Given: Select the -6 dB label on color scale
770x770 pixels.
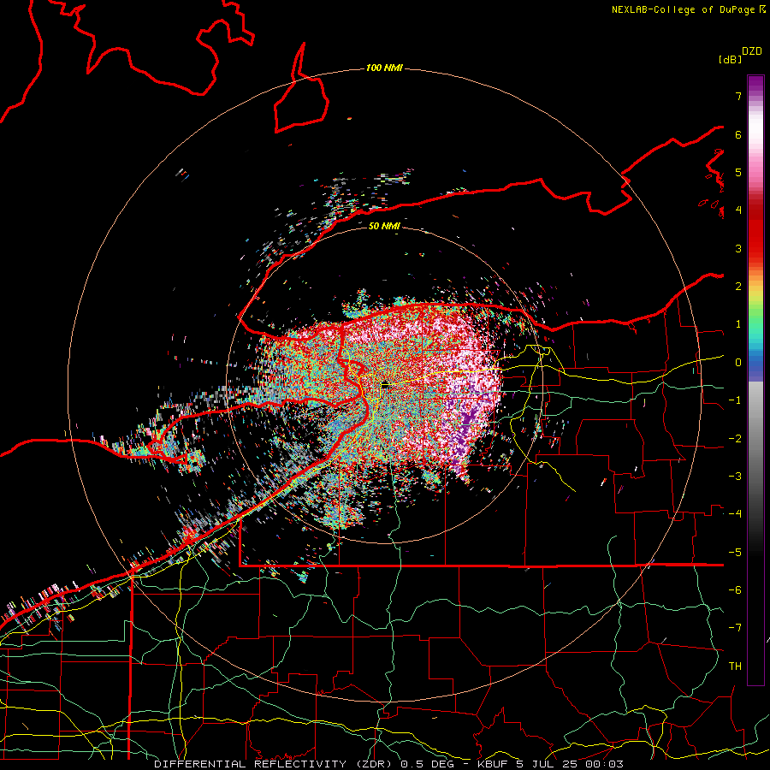Looking at the screenshot, I should (735, 590).
